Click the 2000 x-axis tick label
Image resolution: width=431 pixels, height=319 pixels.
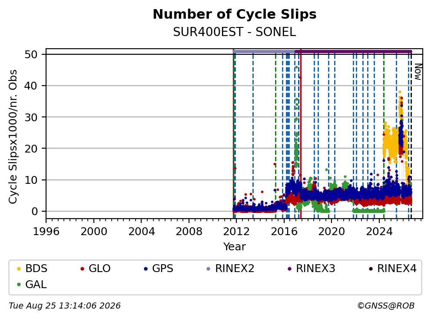tap(94, 232)
